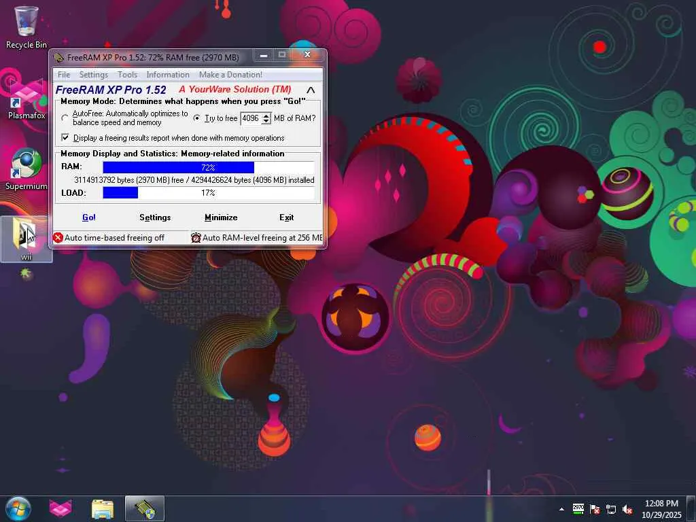The height and width of the screenshot is (522, 696).
Task: Click the Go! button
Action: pyautogui.click(x=89, y=217)
